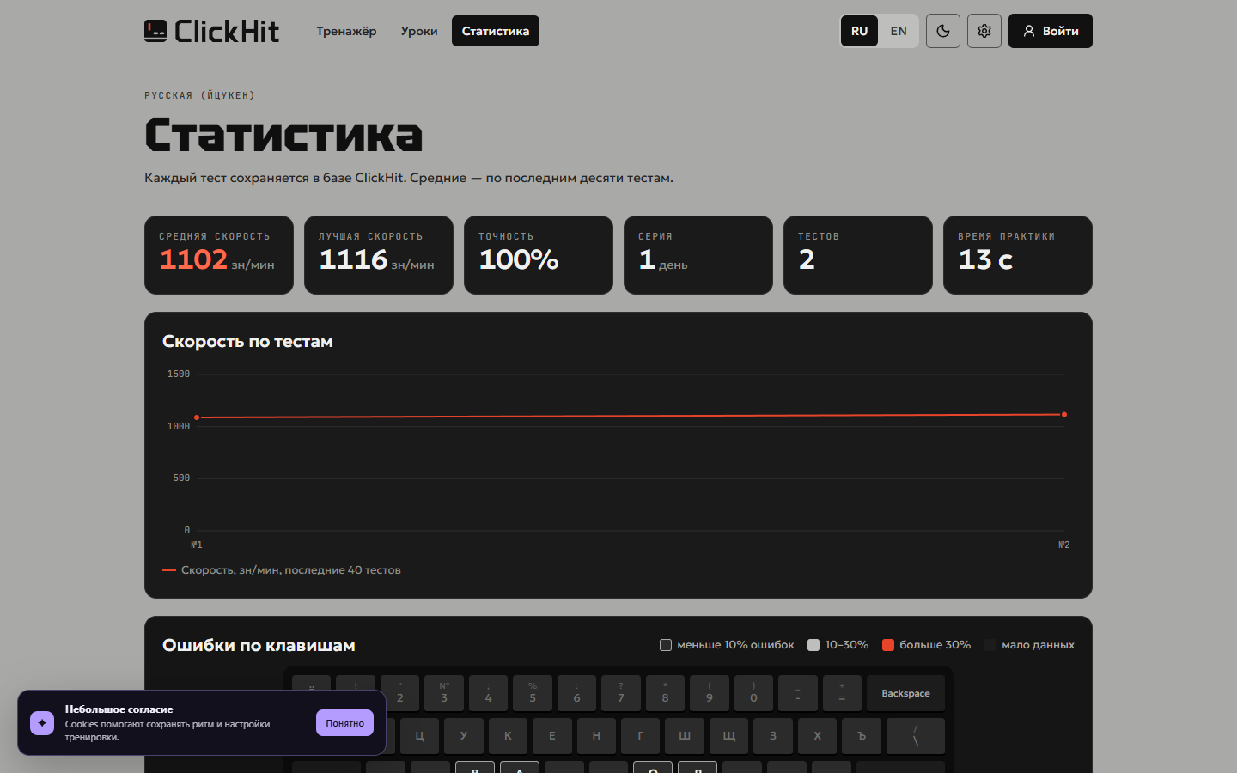
Task: Switch language to EN
Action: point(899,31)
